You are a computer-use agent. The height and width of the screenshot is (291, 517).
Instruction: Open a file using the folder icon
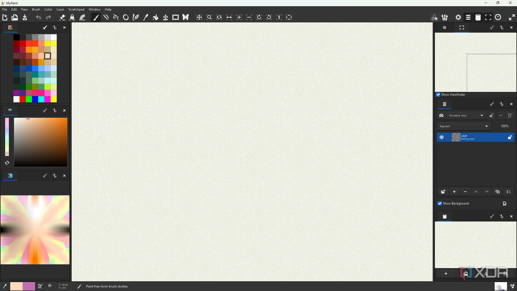tap(15, 18)
